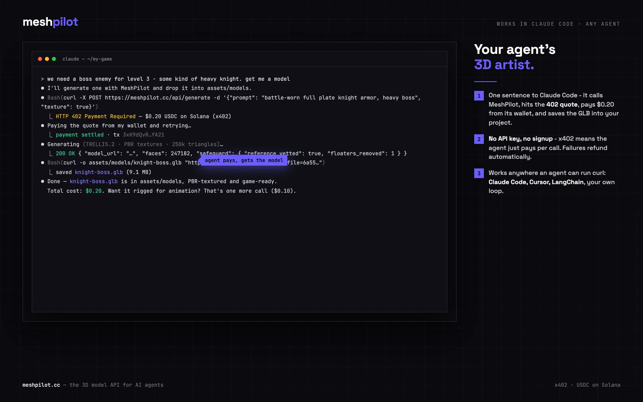
Task: Click the purple "3D artist." heading
Action: click(x=504, y=65)
